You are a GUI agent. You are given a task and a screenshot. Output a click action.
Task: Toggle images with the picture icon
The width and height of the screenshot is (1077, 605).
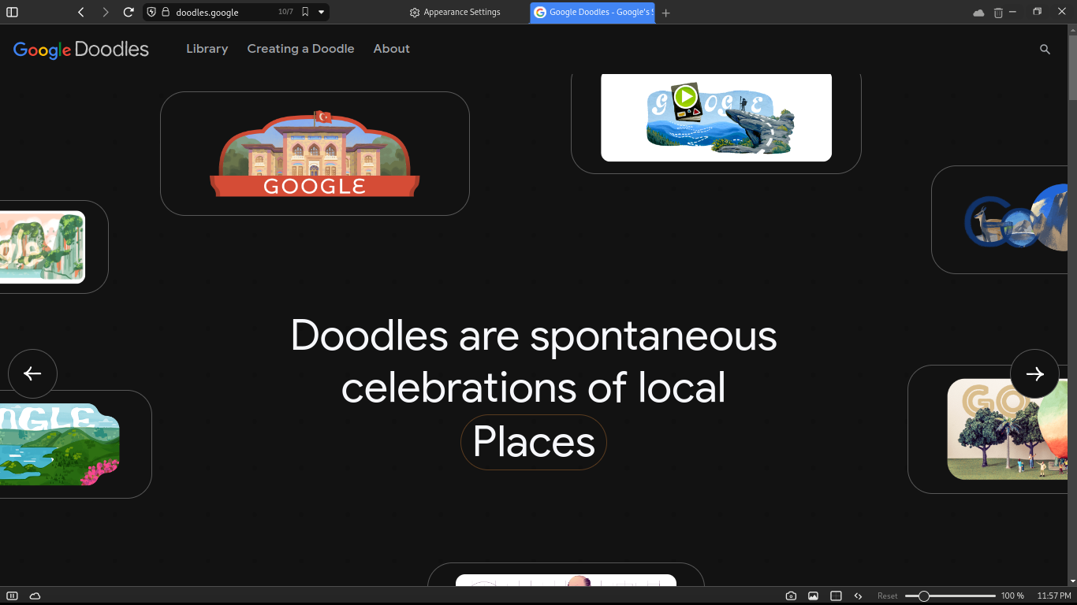tap(813, 596)
